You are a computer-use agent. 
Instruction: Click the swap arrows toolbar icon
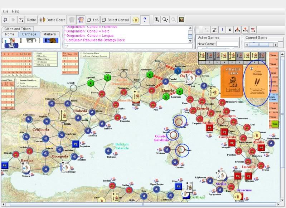pyautogui.click(x=21, y=20)
